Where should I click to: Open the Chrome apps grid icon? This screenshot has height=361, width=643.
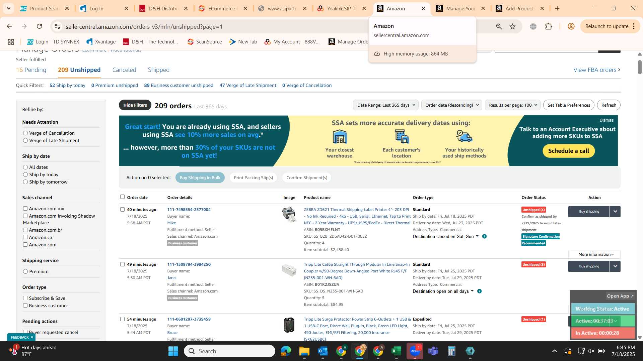[11, 42]
